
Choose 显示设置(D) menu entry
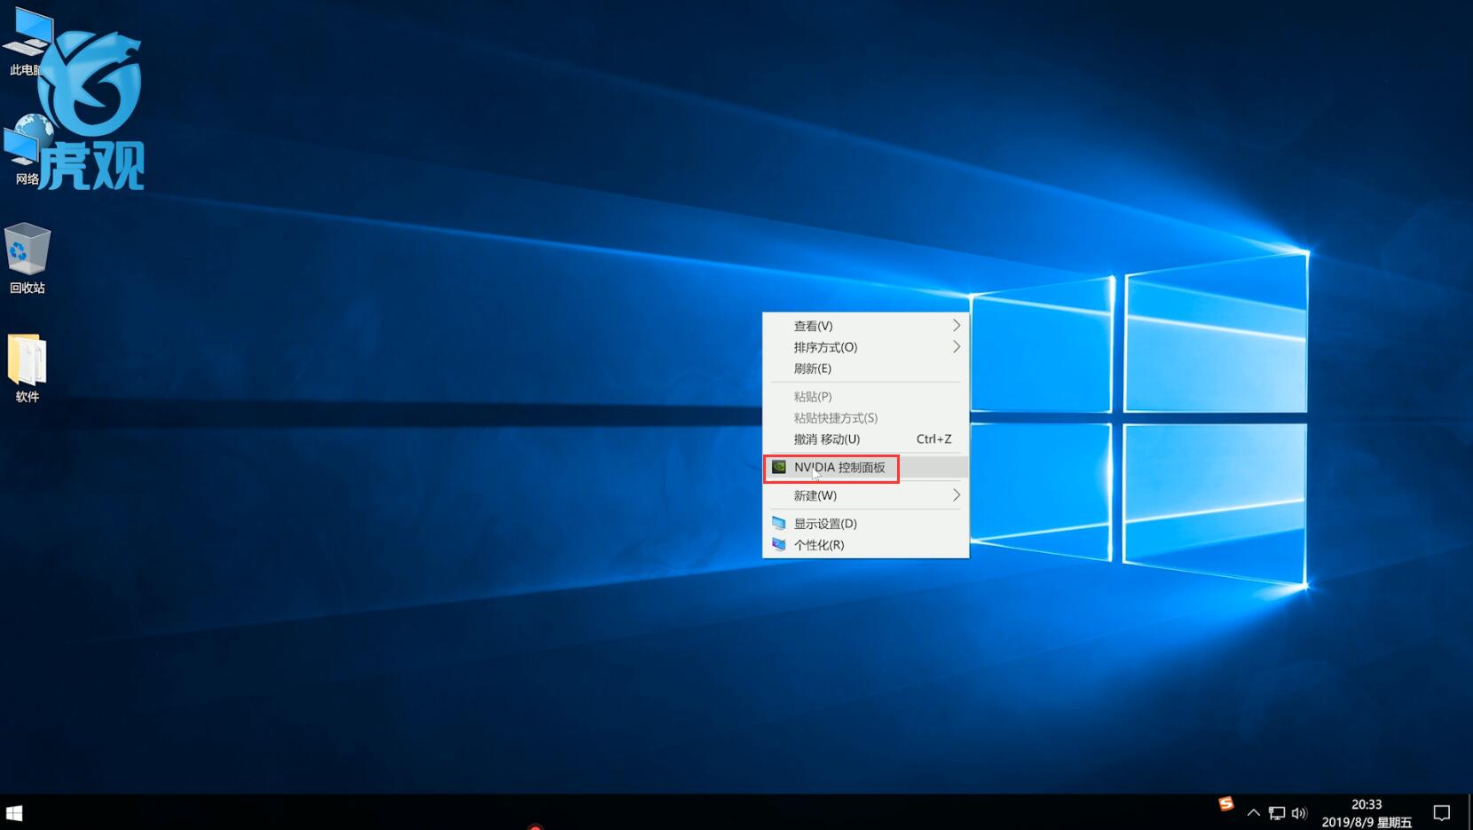coord(866,524)
